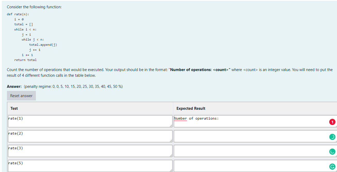Click Grammarly icon in rate(2) result field
Image resolution: width=337 pixels, height=172 pixels.
(x=332, y=137)
